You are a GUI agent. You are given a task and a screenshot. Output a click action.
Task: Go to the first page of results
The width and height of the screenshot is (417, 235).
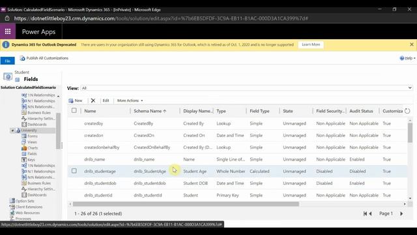pyautogui.click(x=365, y=213)
